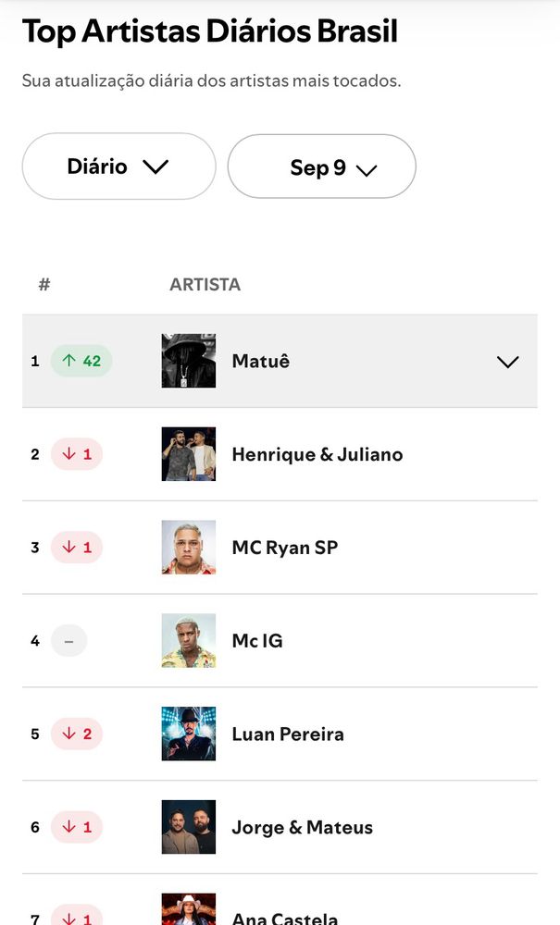Expand the Matuê row details chevron
Image resolution: width=560 pixels, height=925 pixels.
coord(507,362)
